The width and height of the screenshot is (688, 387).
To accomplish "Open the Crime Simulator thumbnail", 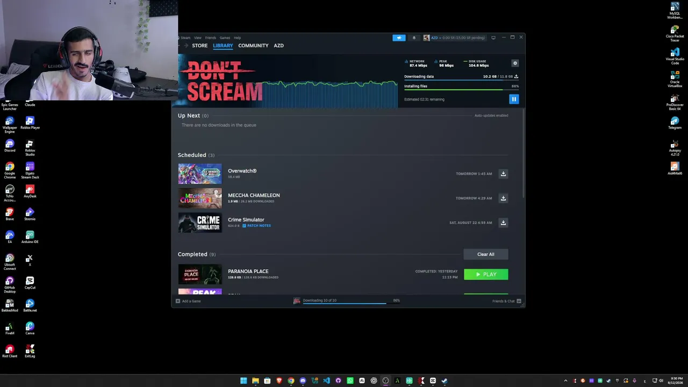I will pos(200,223).
